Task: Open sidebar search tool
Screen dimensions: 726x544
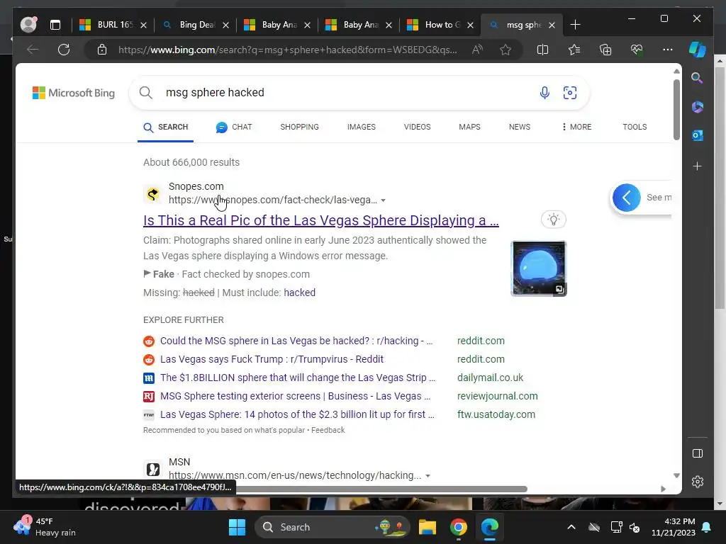Action: [698, 78]
